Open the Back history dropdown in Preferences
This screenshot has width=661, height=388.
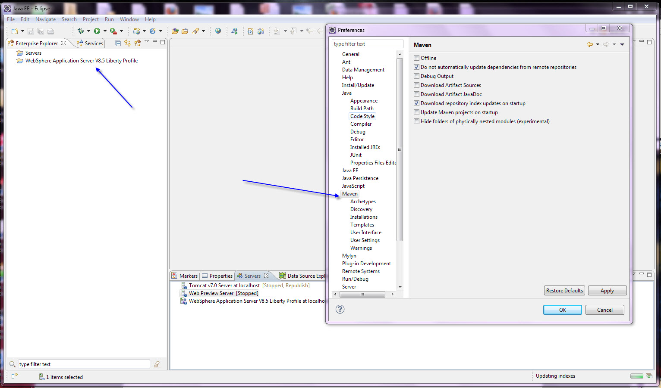[598, 44]
